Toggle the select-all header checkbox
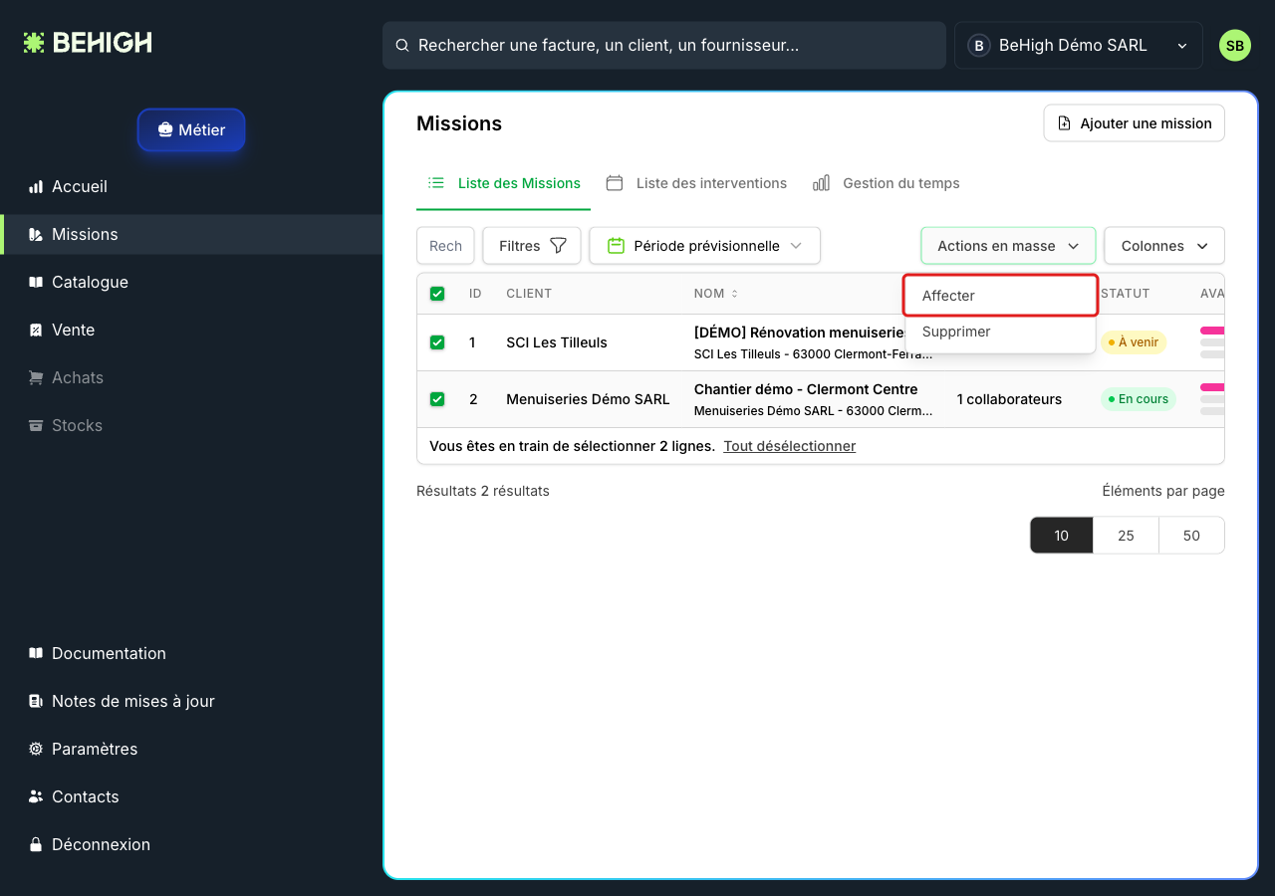This screenshot has height=896, width=1275. coord(437,294)
